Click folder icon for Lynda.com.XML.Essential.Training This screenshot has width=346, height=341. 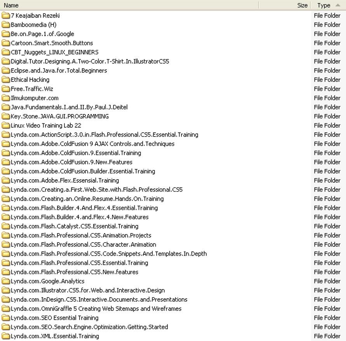tap(6, 336)
